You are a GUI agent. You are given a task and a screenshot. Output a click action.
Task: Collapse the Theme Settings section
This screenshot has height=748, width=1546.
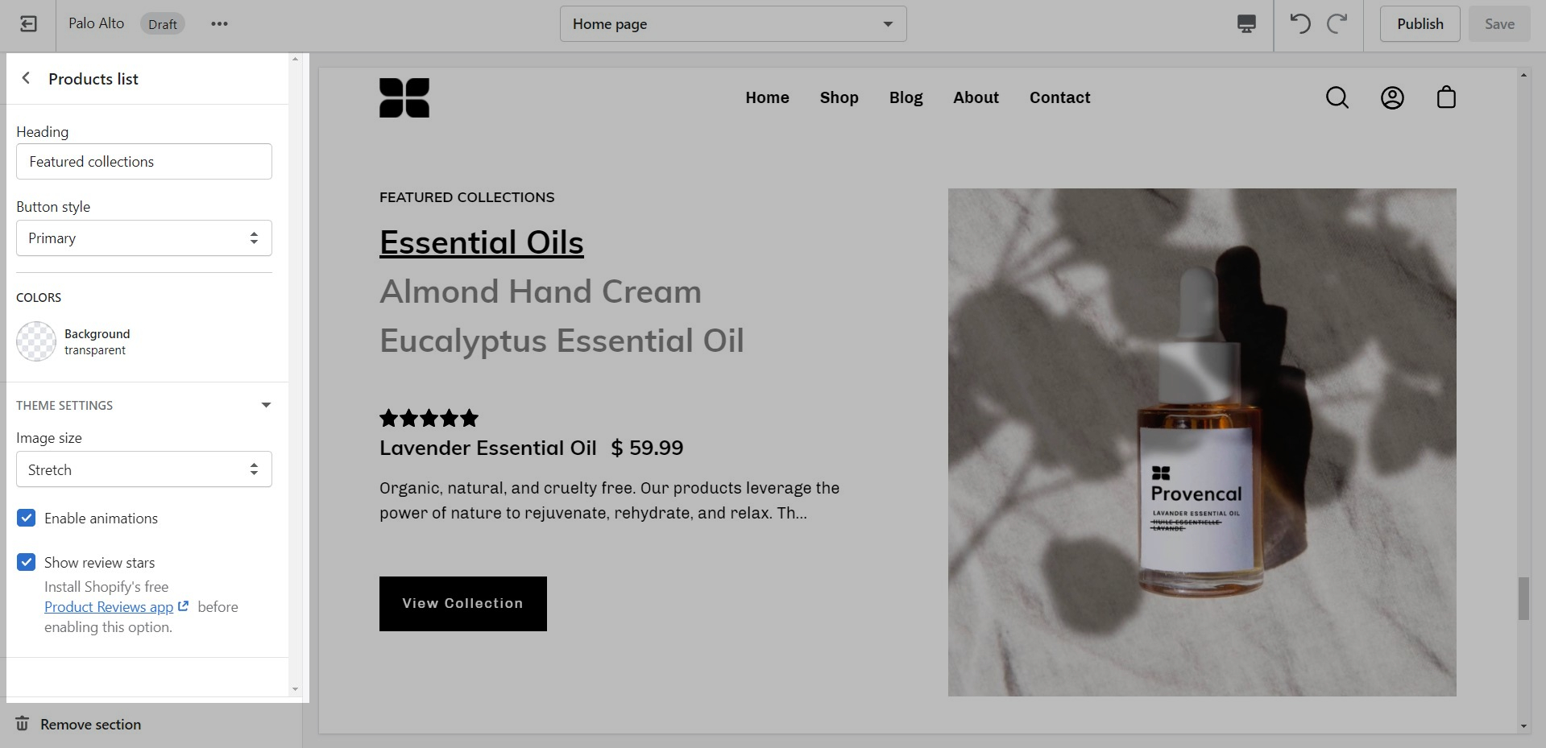coord(266,405)
